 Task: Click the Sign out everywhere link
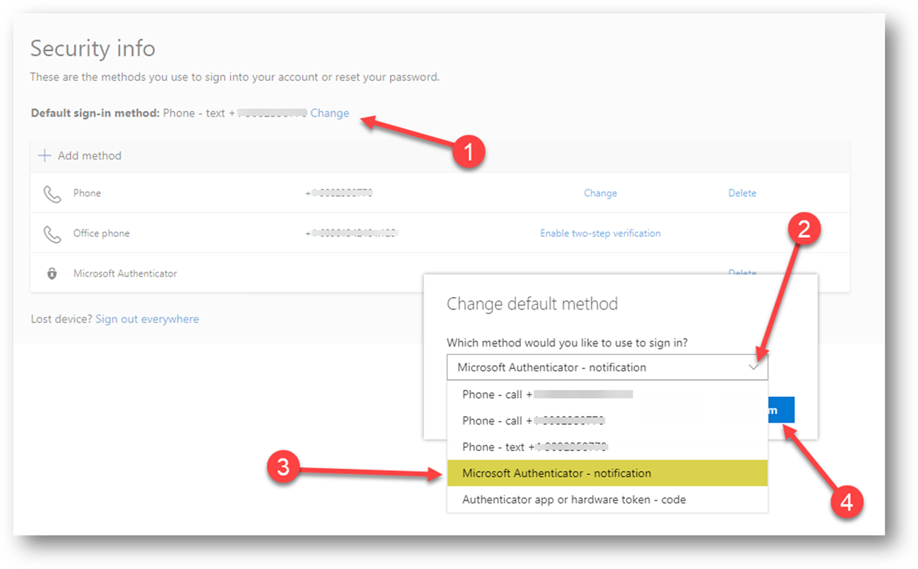(147, 319)
